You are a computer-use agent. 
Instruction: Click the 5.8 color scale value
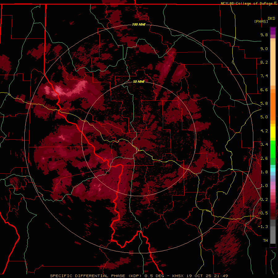click(x=264, y=103)
